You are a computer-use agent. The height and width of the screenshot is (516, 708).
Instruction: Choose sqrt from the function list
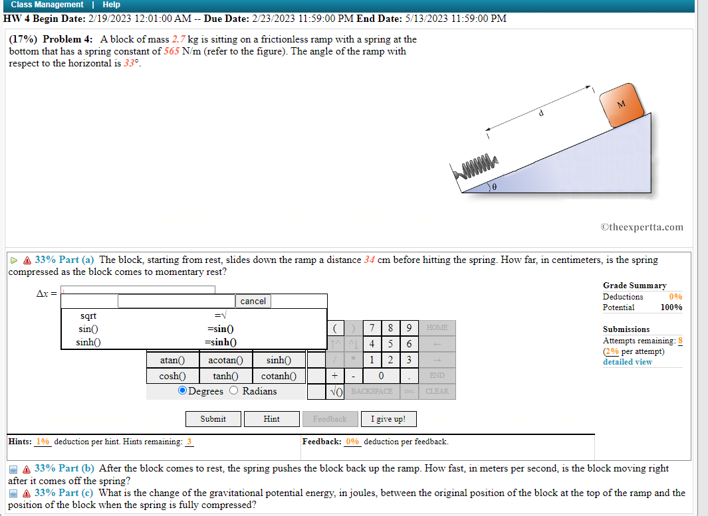[x=88, y=315]
